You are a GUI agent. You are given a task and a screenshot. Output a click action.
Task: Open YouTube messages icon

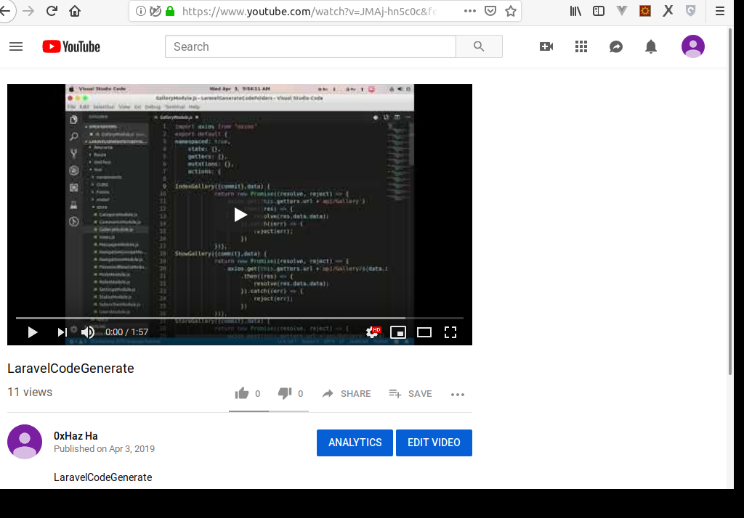[616, 46]
